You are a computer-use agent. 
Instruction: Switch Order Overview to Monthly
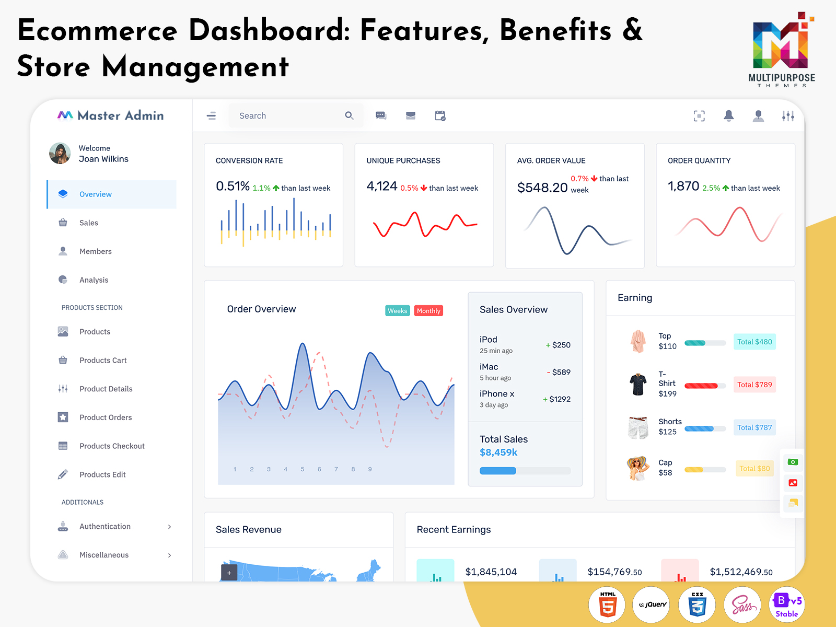[428, 311]
